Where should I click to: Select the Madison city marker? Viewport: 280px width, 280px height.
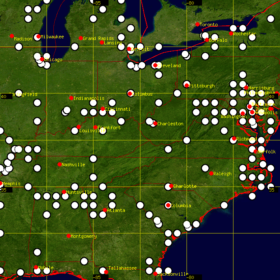(12, 36)
